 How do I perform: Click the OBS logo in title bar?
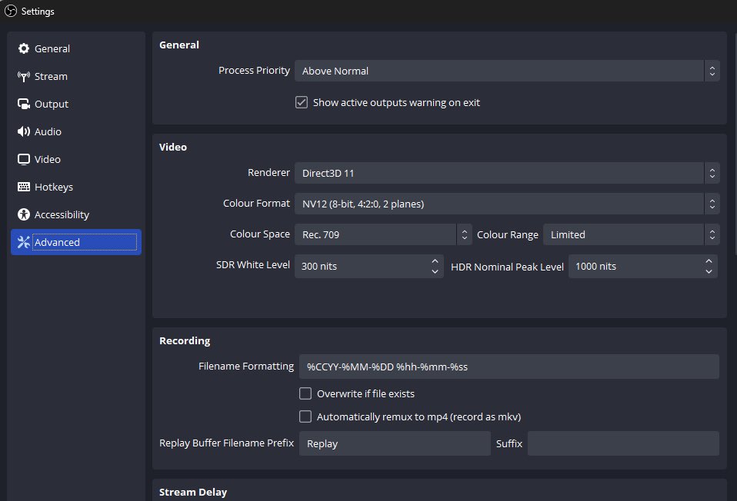[x=10, y=11]
